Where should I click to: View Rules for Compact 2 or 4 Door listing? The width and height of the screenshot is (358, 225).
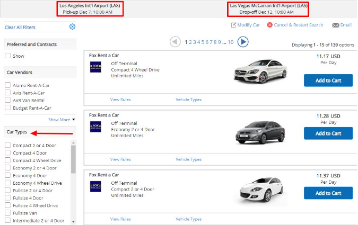coord(120,219)
